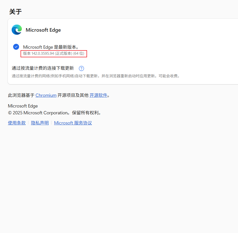This screenshot has height=233, width=238.
Task: Open the 开源软件 link
Action: coord(98,95)
